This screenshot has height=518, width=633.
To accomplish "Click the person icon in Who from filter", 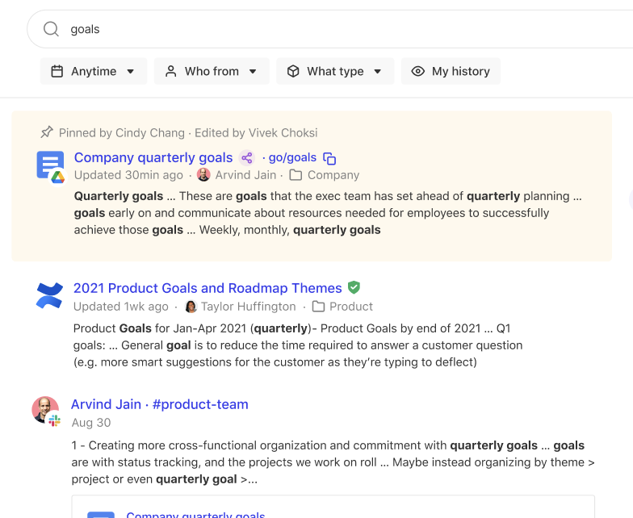I will (x=171, y=71).
